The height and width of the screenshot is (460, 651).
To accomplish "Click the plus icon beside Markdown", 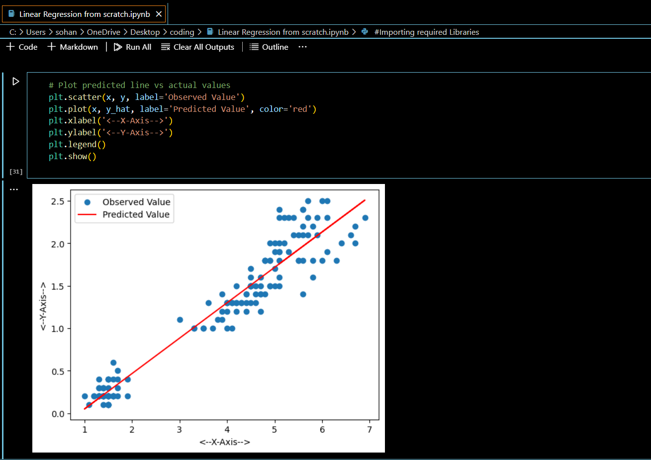I will [x=51, y=47].
